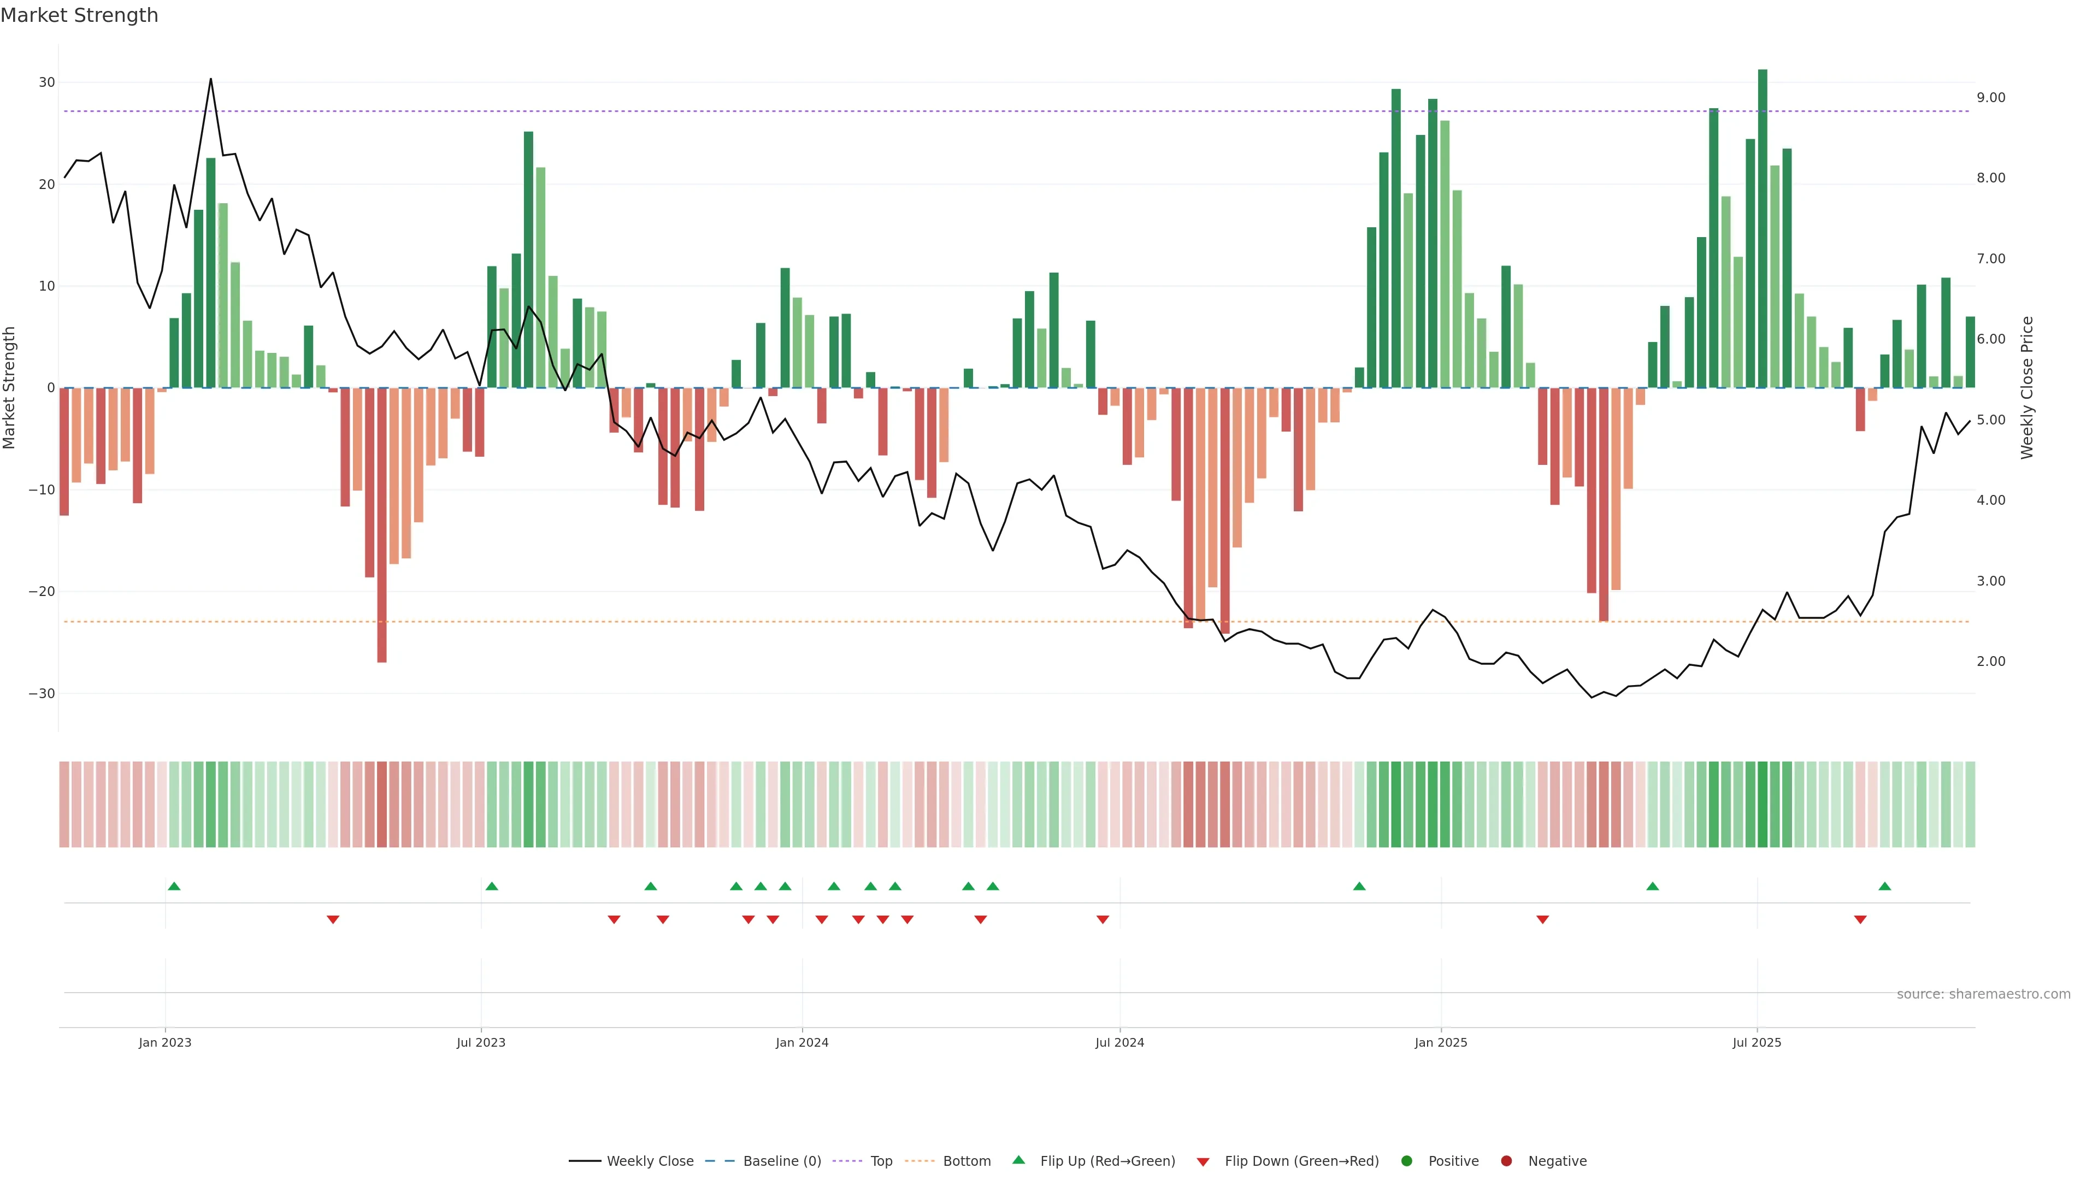Click the Negative red circle legend icon

pos(1506,1160)
